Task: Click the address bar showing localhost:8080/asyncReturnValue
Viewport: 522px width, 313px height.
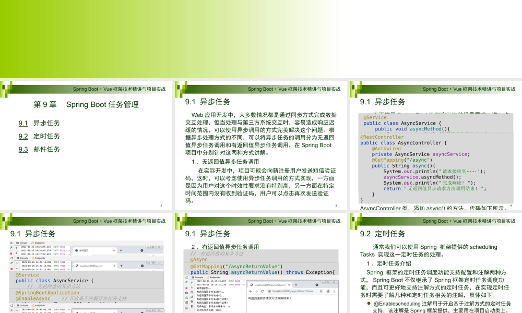Action: click(x=292, y=291)
